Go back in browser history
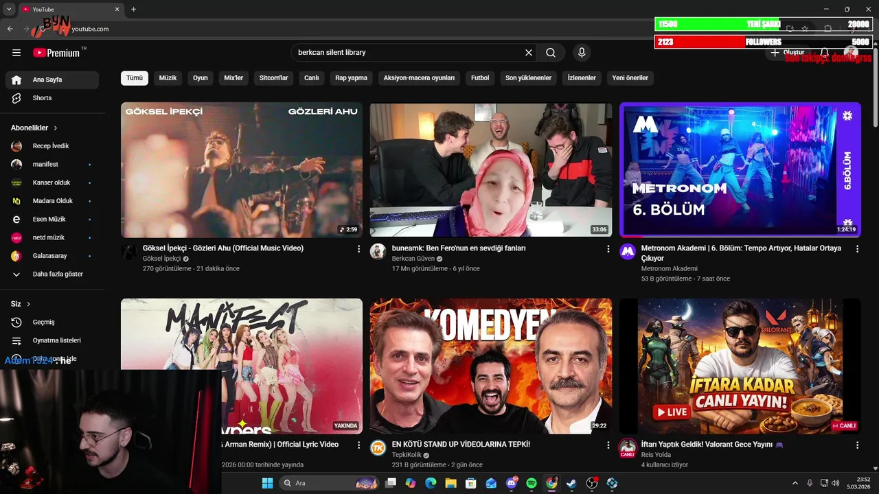Screen dimensions: 879x494 pyautogui.click(x=10, y=29)
